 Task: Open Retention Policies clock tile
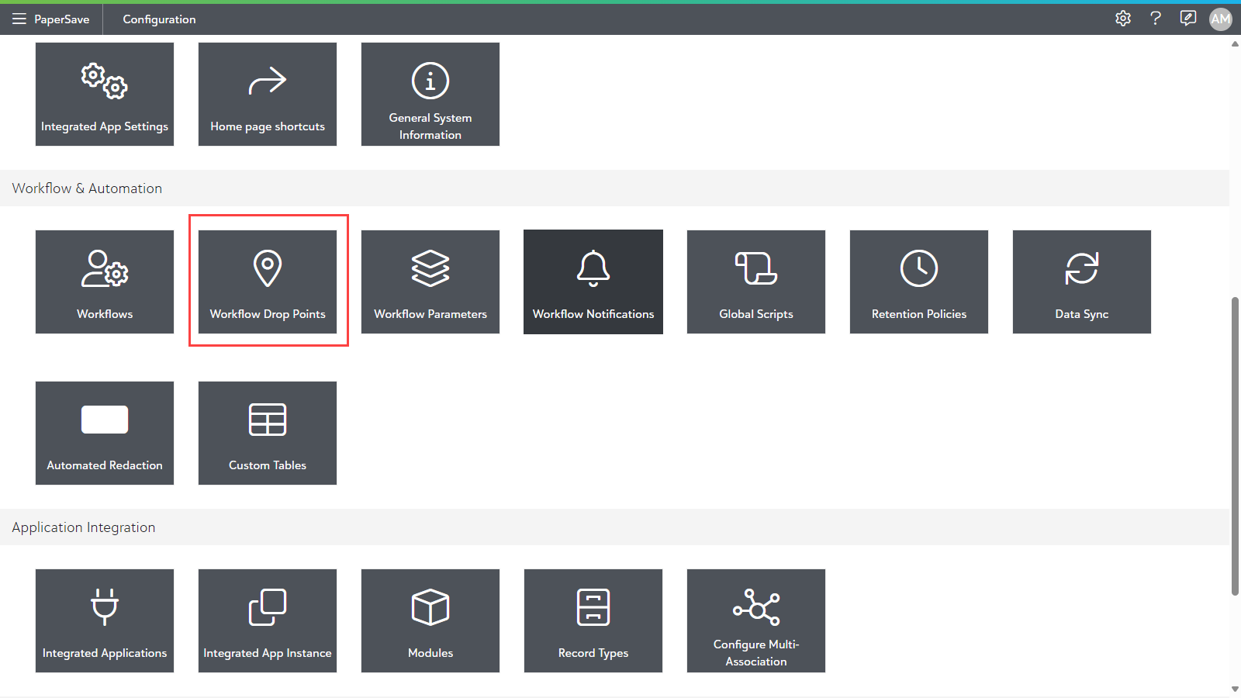click(x=918, y=282)
